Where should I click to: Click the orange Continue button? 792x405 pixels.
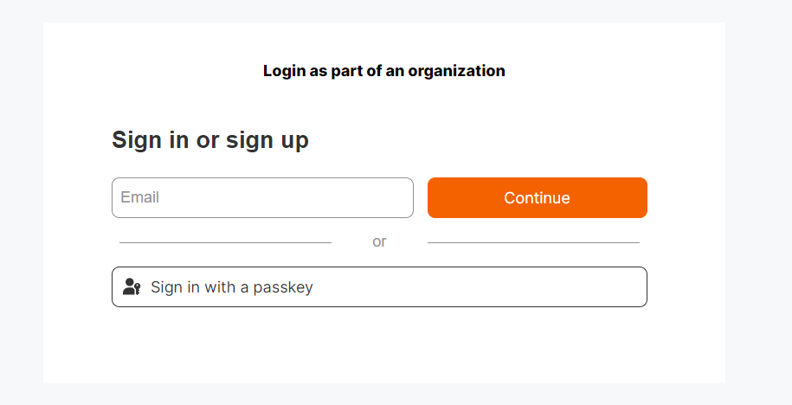537,197
